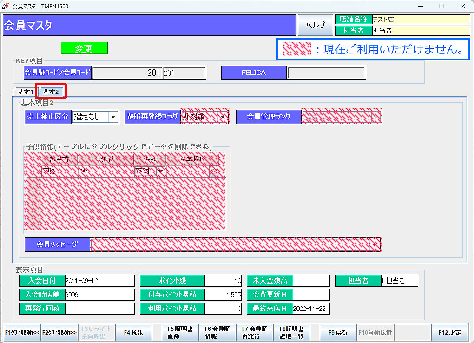Switch to the 基本1 tab
Viewport: 474px width, 343px height.
[26, 92]
